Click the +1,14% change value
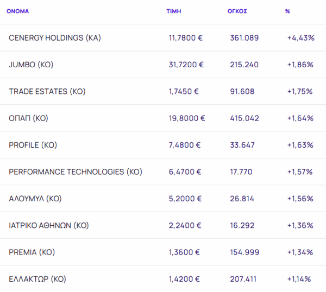The image size is (326, 292). click(x=299, y=279)
